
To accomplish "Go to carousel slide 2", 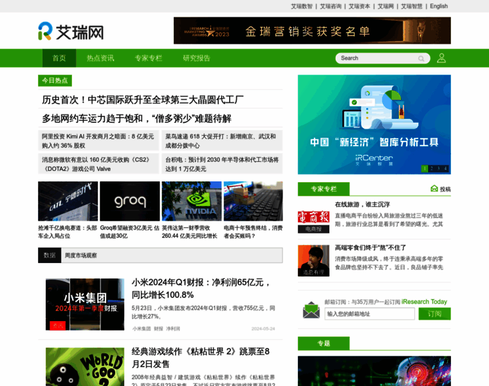I will tap(432, 169).
